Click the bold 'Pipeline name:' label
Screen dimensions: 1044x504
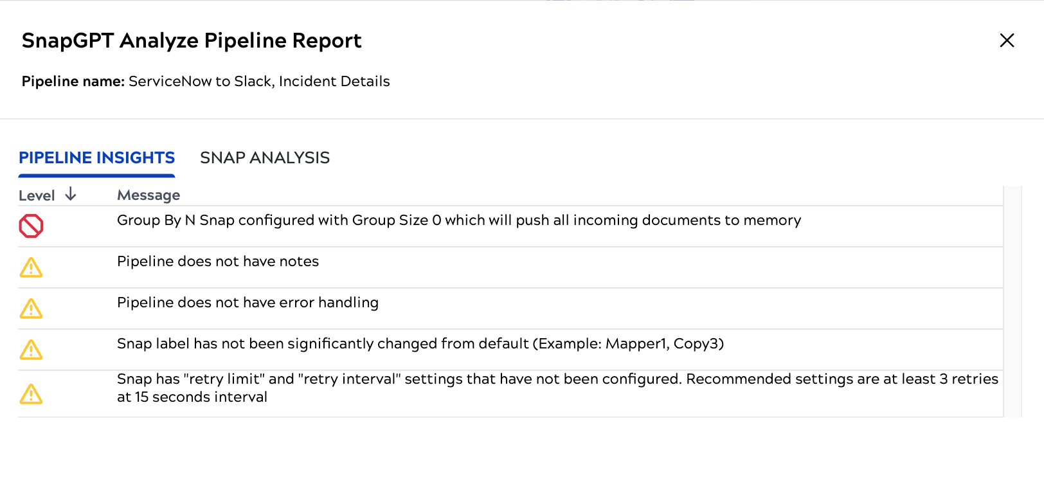[73, 82]
